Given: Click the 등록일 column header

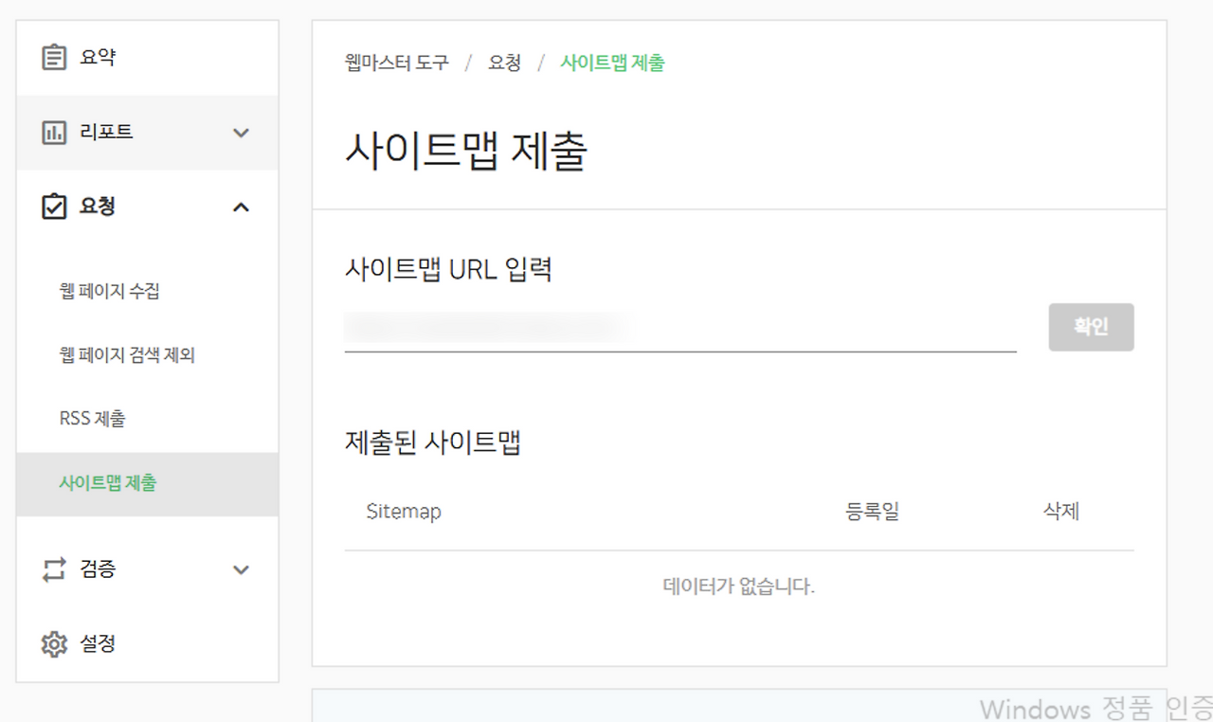Looking at the screenshot, I should click(x=871, y=511).
